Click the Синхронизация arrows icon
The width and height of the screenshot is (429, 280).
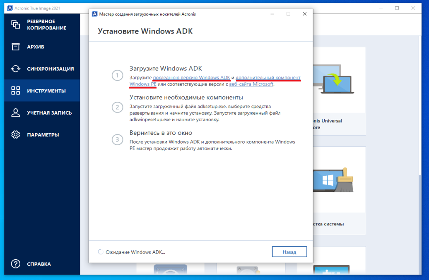pos(15,69)
